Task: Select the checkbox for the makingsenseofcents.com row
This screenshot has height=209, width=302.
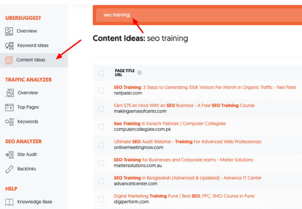Action: tap(101, 108)
